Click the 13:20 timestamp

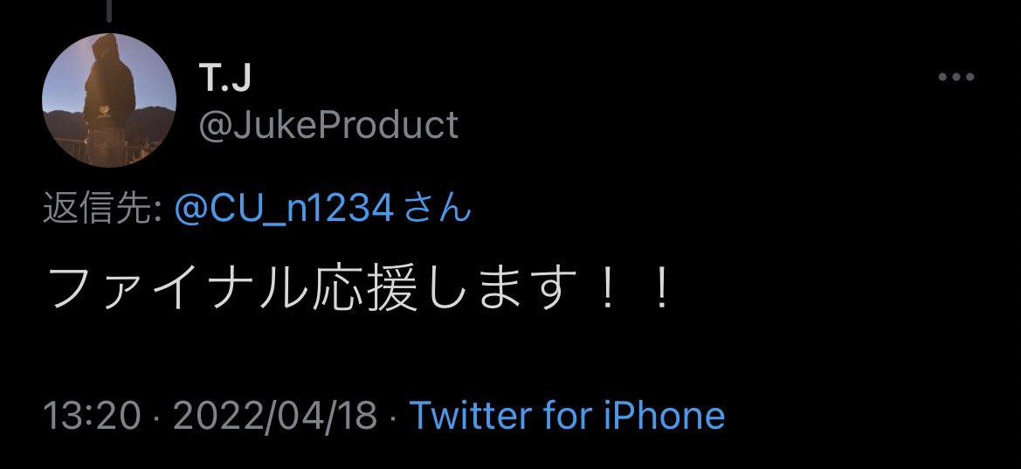click(92, 415)
